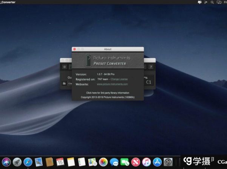Open Calendar icon showing 15
This screenshot has height=169, width=227.
[60, 162]
